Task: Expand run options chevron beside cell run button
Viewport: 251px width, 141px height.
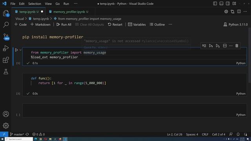Action: (x=20, y=50)
